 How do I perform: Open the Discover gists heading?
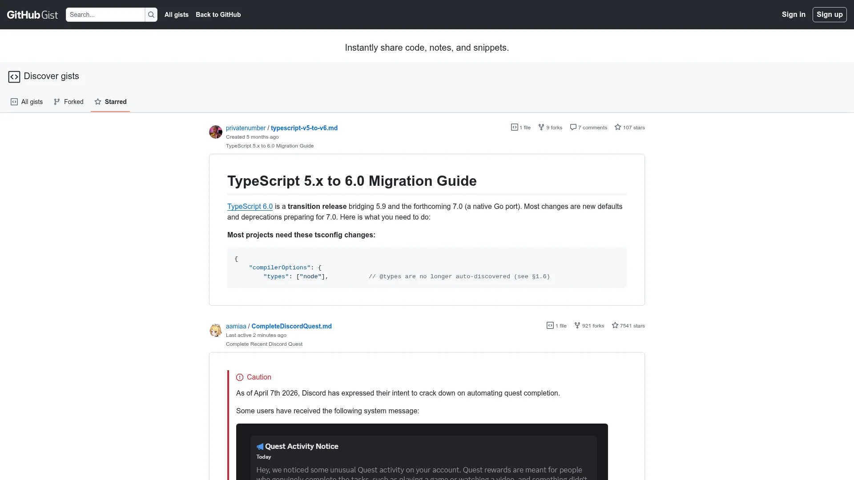[52, 76]
